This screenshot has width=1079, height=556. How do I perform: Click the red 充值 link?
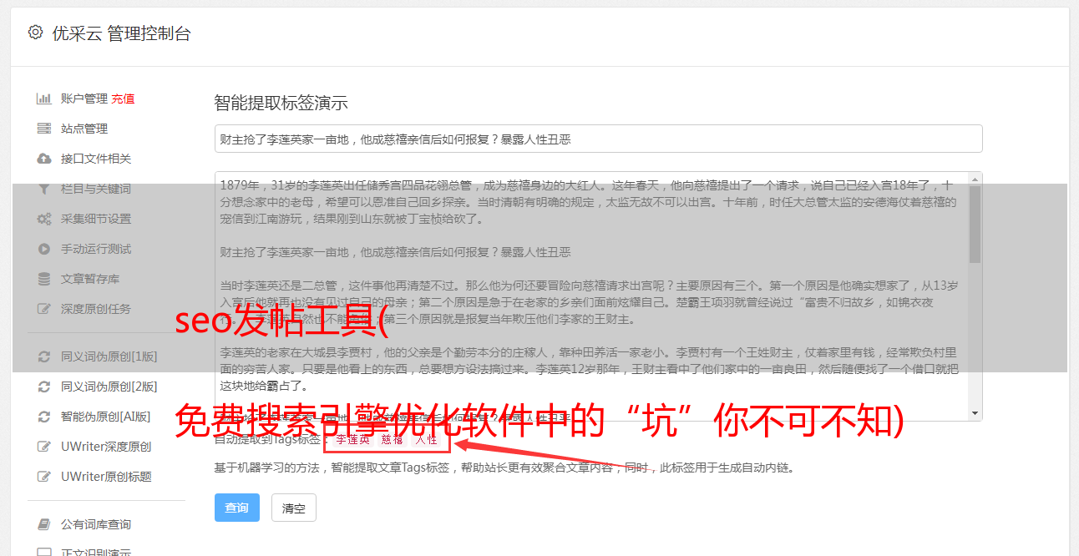123,99
